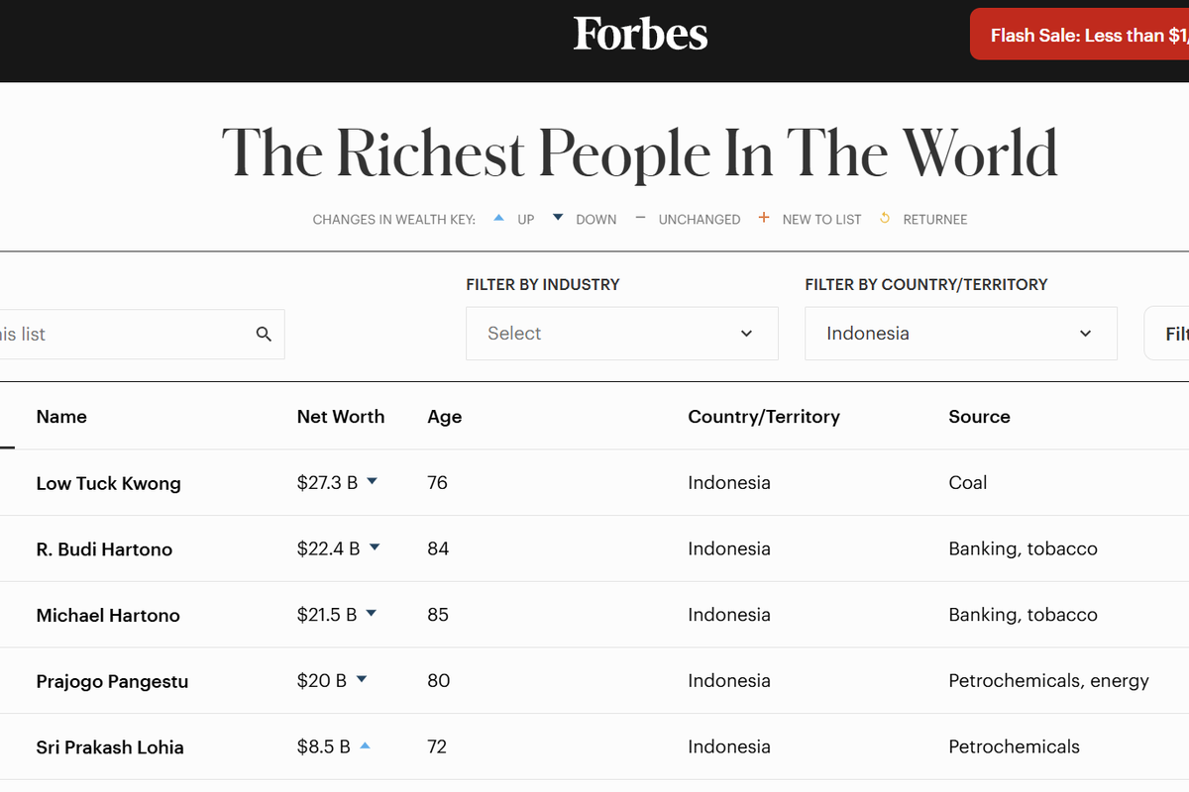Click the red DOWN arrow wealth key icon
This screenshot has height=792, width=1189.
(557, 218)
